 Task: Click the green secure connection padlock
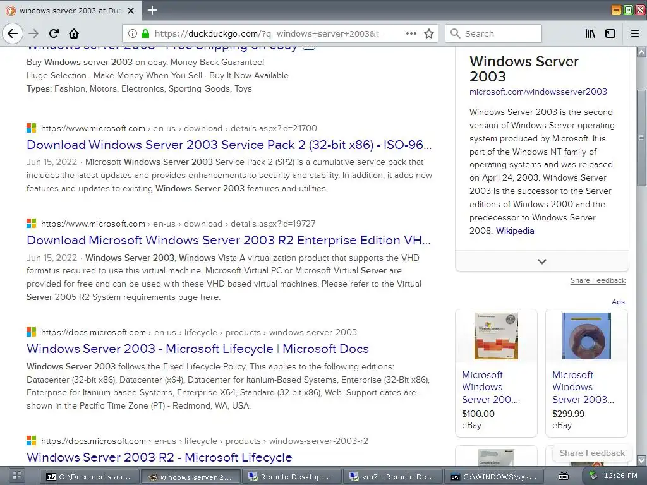click(x=145, y=33)
